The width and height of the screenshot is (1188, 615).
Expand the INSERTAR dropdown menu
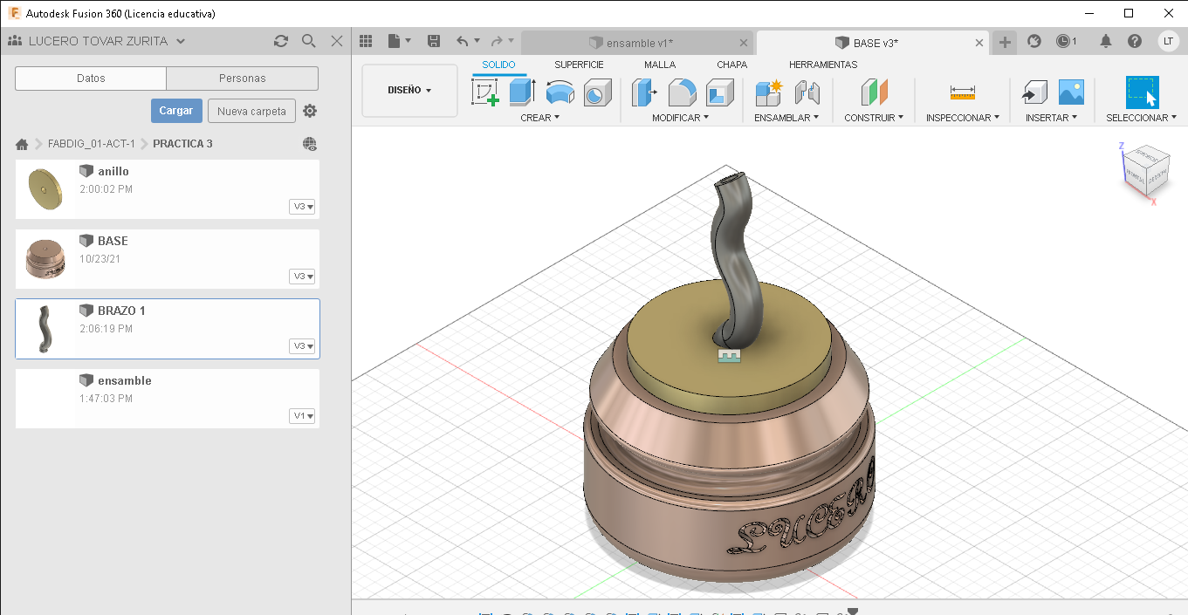point(1051,117)
